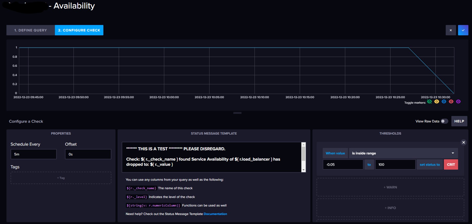This screenshot has width=472, height=224.
Task: Click the ${r._level} code snippet
Action: click(x=137, y=197)
